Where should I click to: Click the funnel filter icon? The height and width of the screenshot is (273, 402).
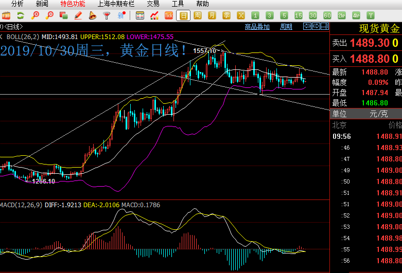pyautogui.click(x=107, y=15)
